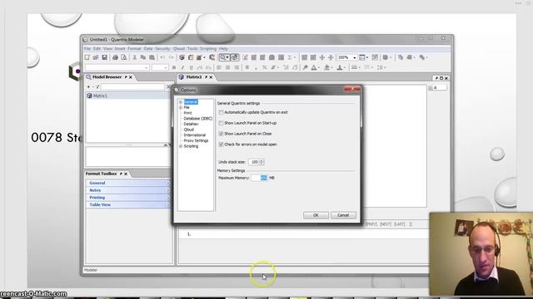Click the percent format icon
533x299 pixels.
coord(264,67)
